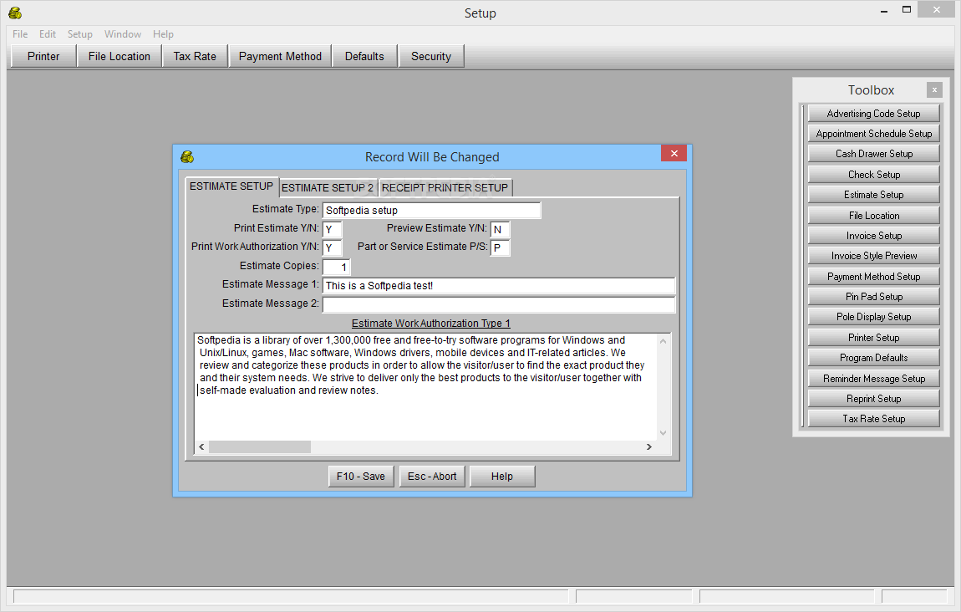Open the File menu
The width and height of the screenshot is (961, 612).
coord(20,34)
